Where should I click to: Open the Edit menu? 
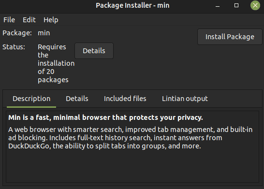coord(29,20)
